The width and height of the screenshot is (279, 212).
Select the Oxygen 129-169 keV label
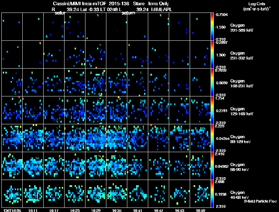point(242,111)
